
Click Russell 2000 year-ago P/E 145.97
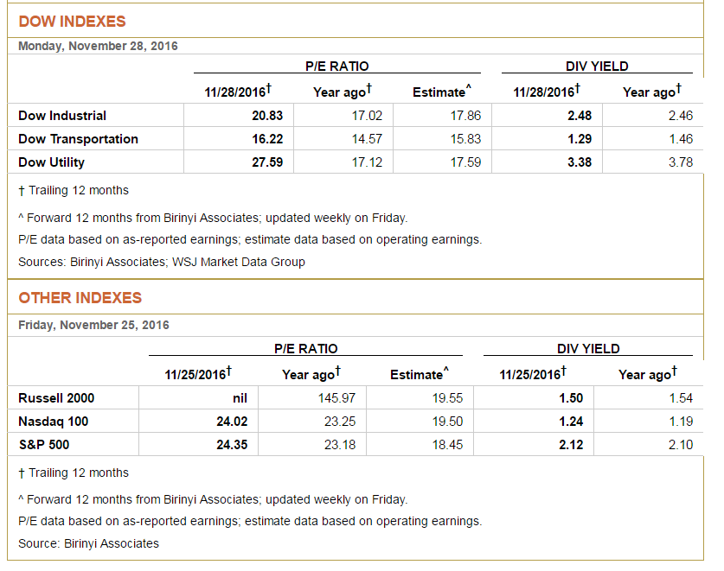pos(336,398)
